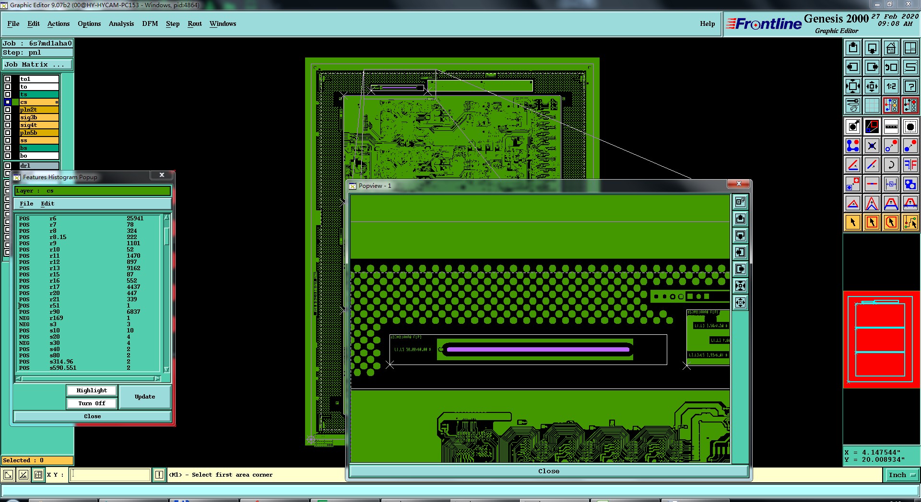The width and height of the screenshot is (921, 502).
Task: Toggle the cs layer checkbox
Action: [x=8, y=102]
